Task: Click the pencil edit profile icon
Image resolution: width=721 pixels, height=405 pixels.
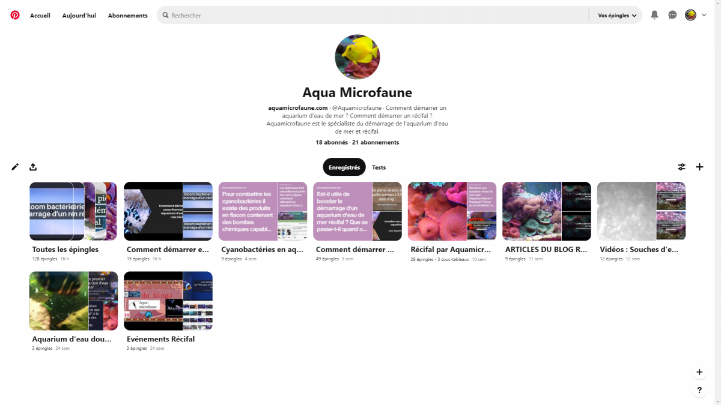Action: pyautogui.click(x=15, y=167)
